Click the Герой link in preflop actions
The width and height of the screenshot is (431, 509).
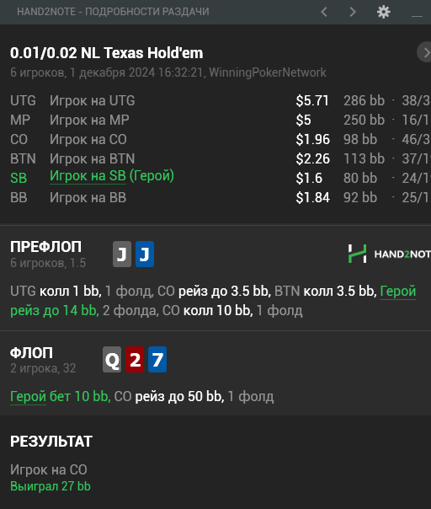(398, 292)
